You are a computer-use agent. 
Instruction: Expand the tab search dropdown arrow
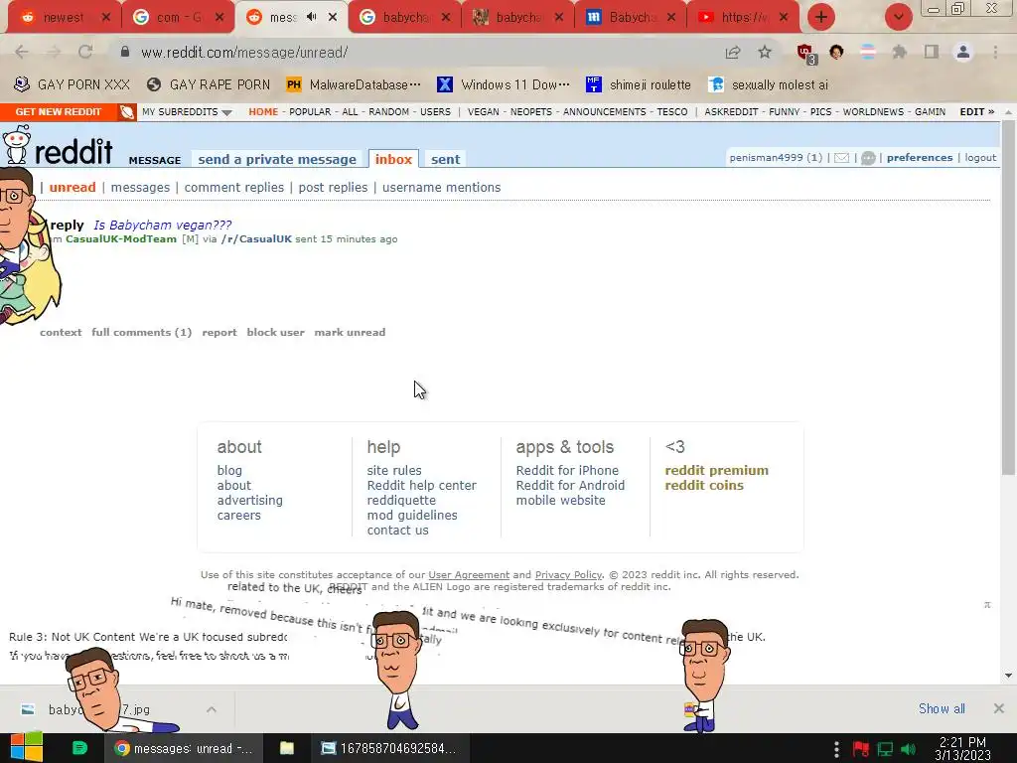(898, 17)
